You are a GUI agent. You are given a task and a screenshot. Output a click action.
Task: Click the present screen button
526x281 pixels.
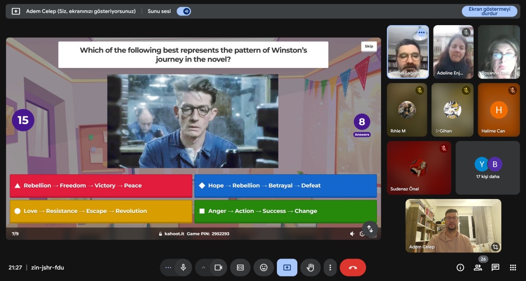pos(287,268)
